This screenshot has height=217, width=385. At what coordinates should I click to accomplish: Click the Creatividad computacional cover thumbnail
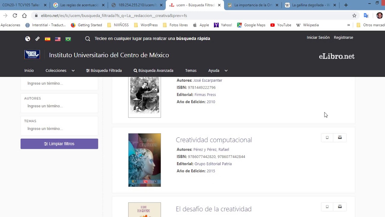point(144,160)
